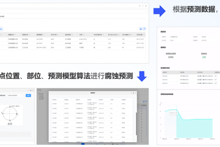Image resolution: width=220 pixels, height=147 pixels.
Task: Tick the first checkbox in the left tree
Action: pos(39,93)
